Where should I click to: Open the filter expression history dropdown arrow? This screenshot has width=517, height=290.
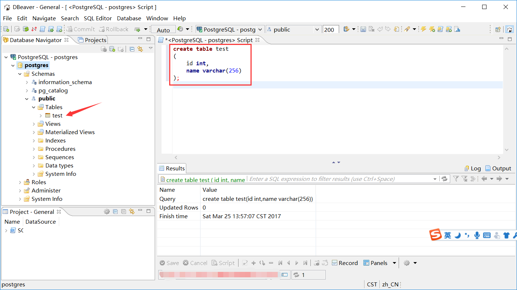click(435, 179)
